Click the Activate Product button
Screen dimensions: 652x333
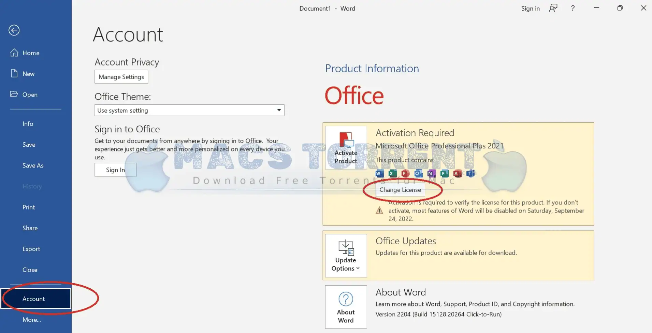tap(346, 147)
